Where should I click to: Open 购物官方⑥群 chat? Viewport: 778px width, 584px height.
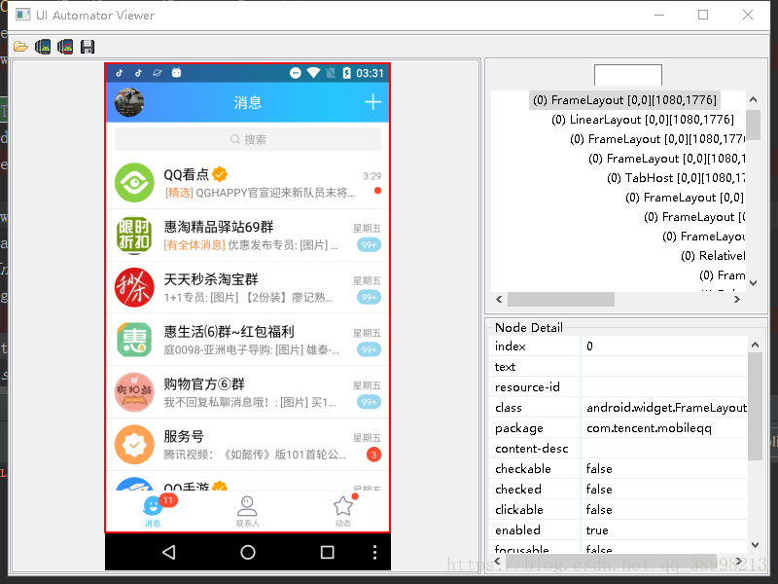(248, 392)
